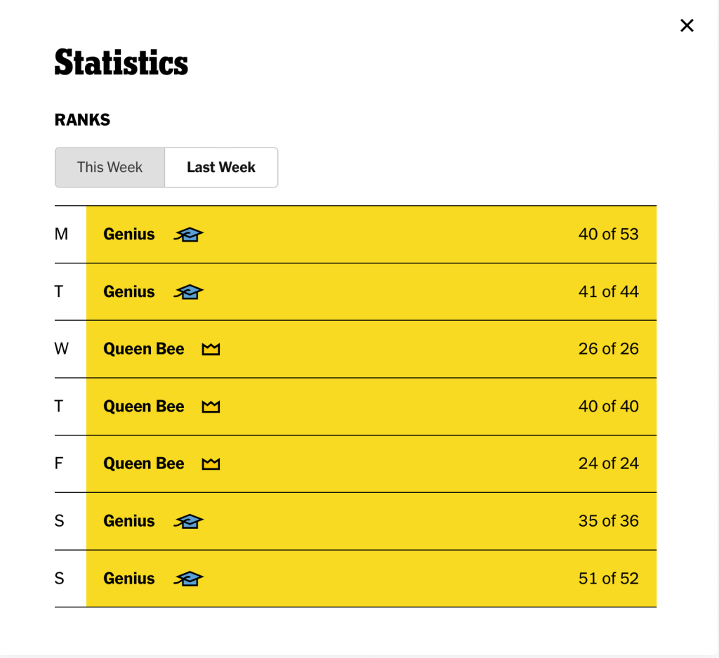Click the Monday Genius rank label
Screen dimensions: 719x658
pos(129,235)
